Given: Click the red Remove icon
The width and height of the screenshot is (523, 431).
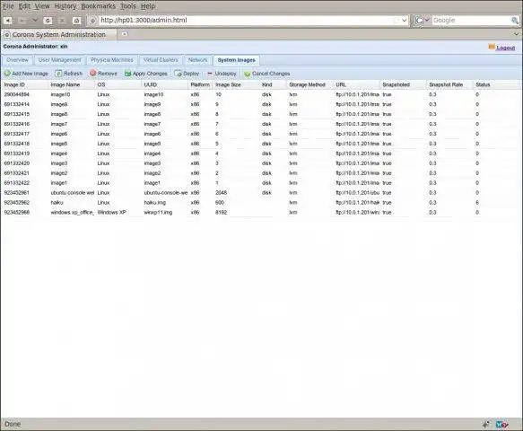Looking at the screenshot, I should point(93,73).
